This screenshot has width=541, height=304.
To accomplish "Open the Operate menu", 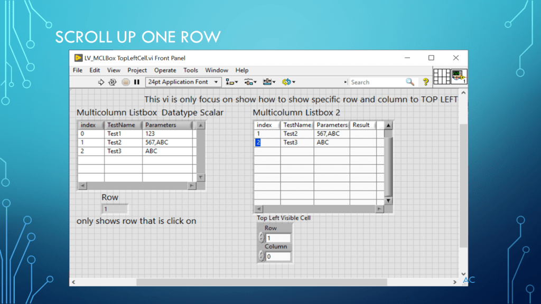I will pos(165,70).
